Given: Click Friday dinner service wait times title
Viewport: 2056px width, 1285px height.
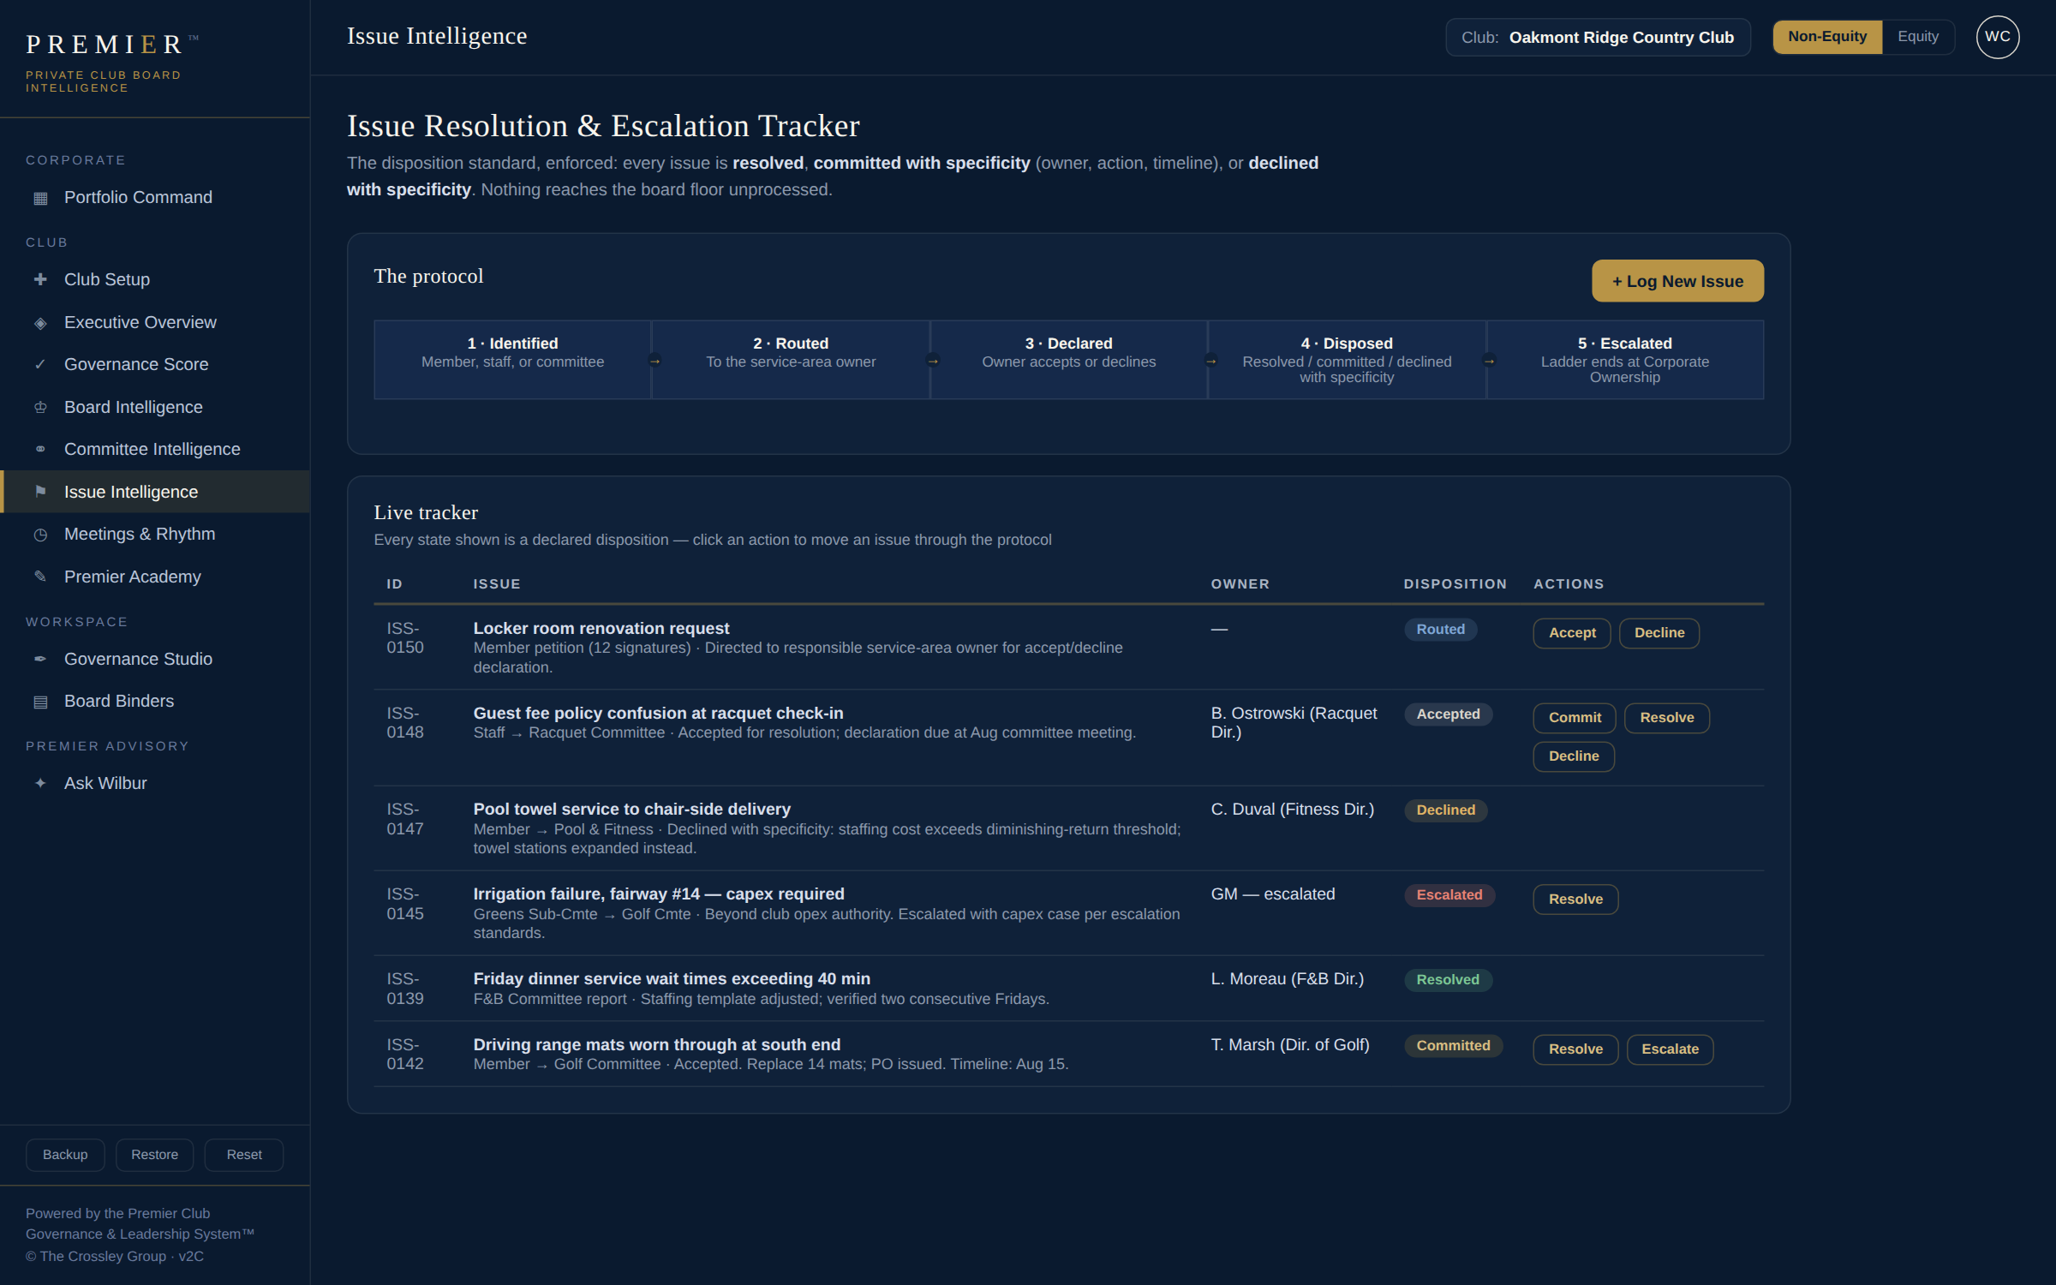Looking at the screenshot, I should 672,979.
